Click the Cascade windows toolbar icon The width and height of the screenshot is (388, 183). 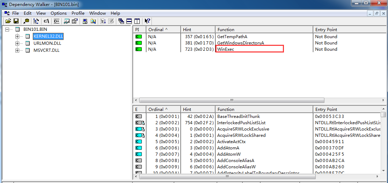pyautogui.click(x=121, y=21)
